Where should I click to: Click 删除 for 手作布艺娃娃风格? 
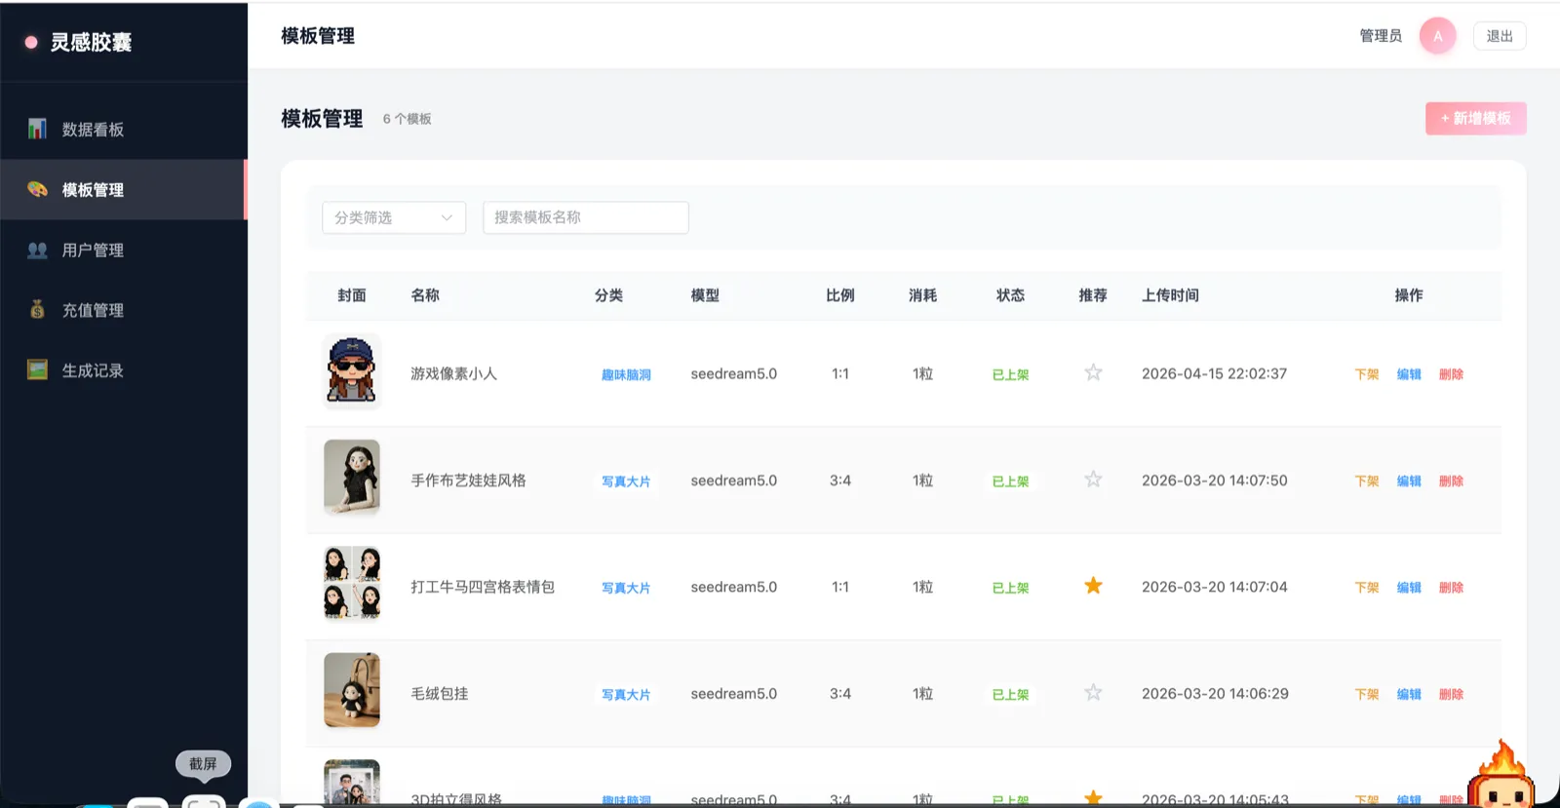(x=1451, y=481)
